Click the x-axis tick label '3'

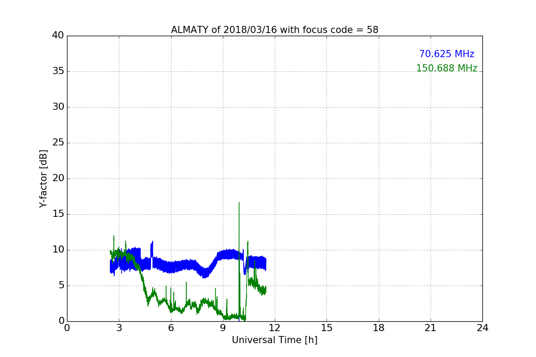tap(119, 328)
